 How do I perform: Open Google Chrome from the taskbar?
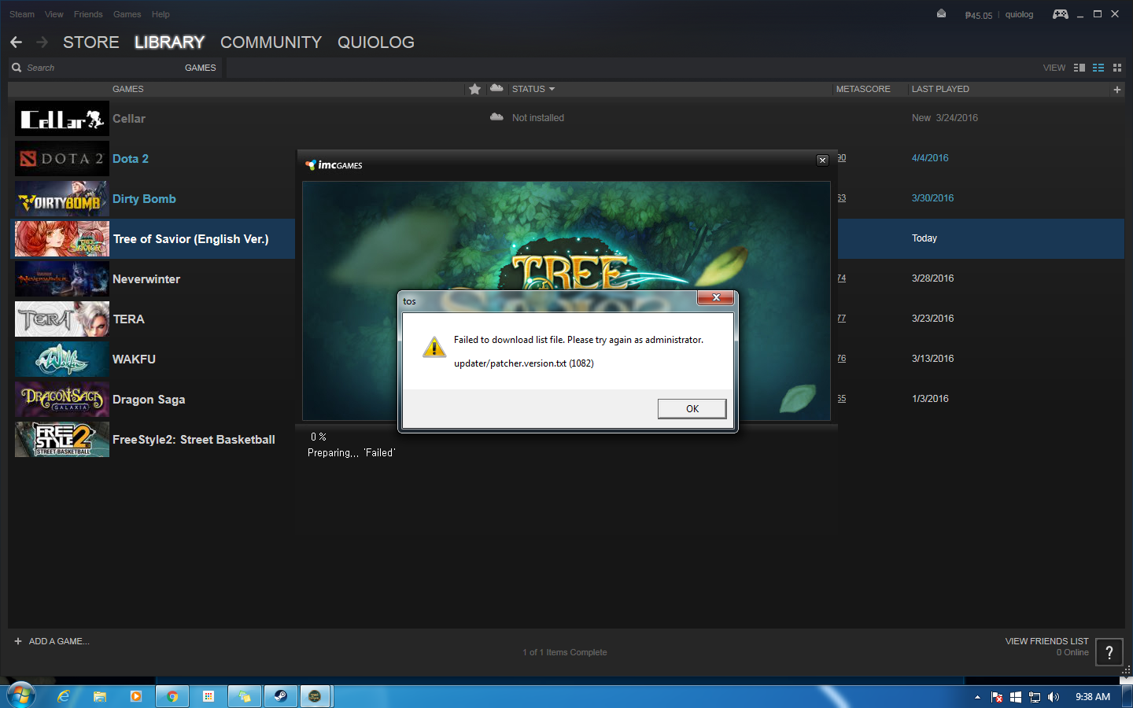tap(172, 696)
